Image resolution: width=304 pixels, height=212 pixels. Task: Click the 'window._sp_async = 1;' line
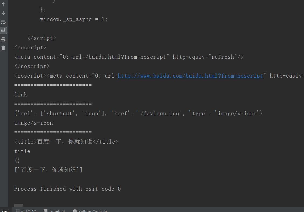click(x=74, y=19)
